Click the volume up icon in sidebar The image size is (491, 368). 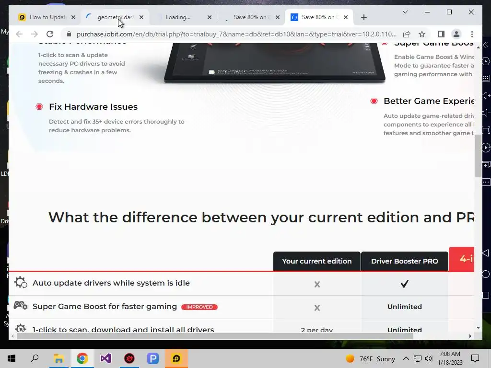tap(486, 95)
